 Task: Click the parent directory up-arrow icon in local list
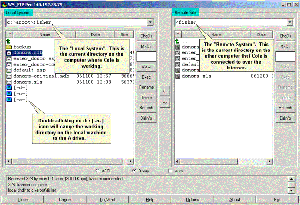pos(9,41)
